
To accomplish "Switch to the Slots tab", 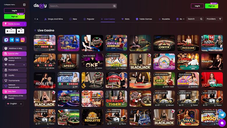I will click(x=125, y=19).
